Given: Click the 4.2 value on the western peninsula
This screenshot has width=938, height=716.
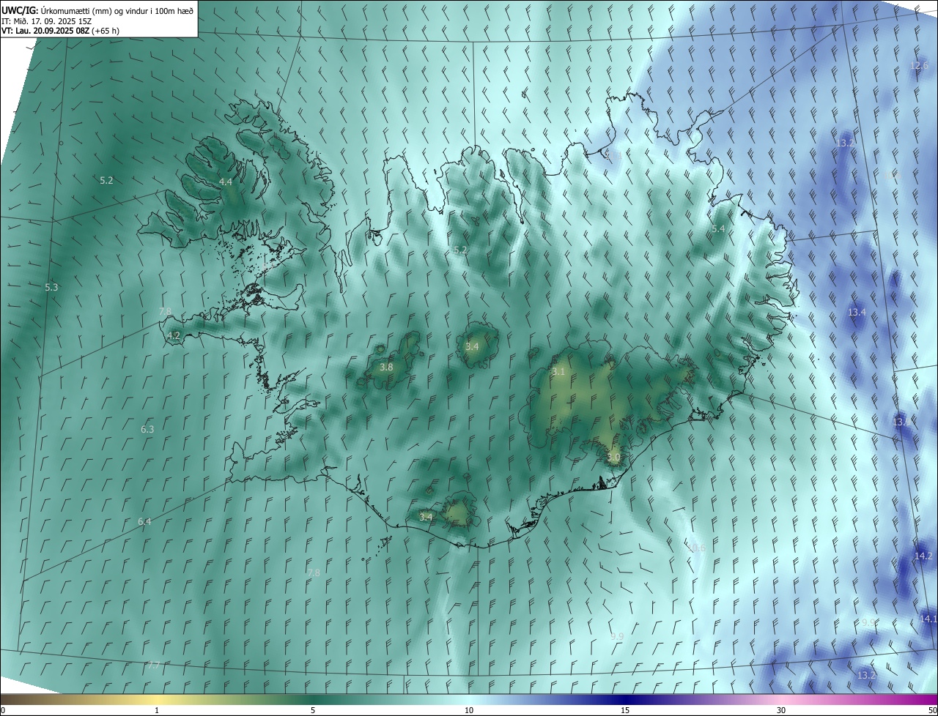Looking at the screenshot, I should (174, 336).
